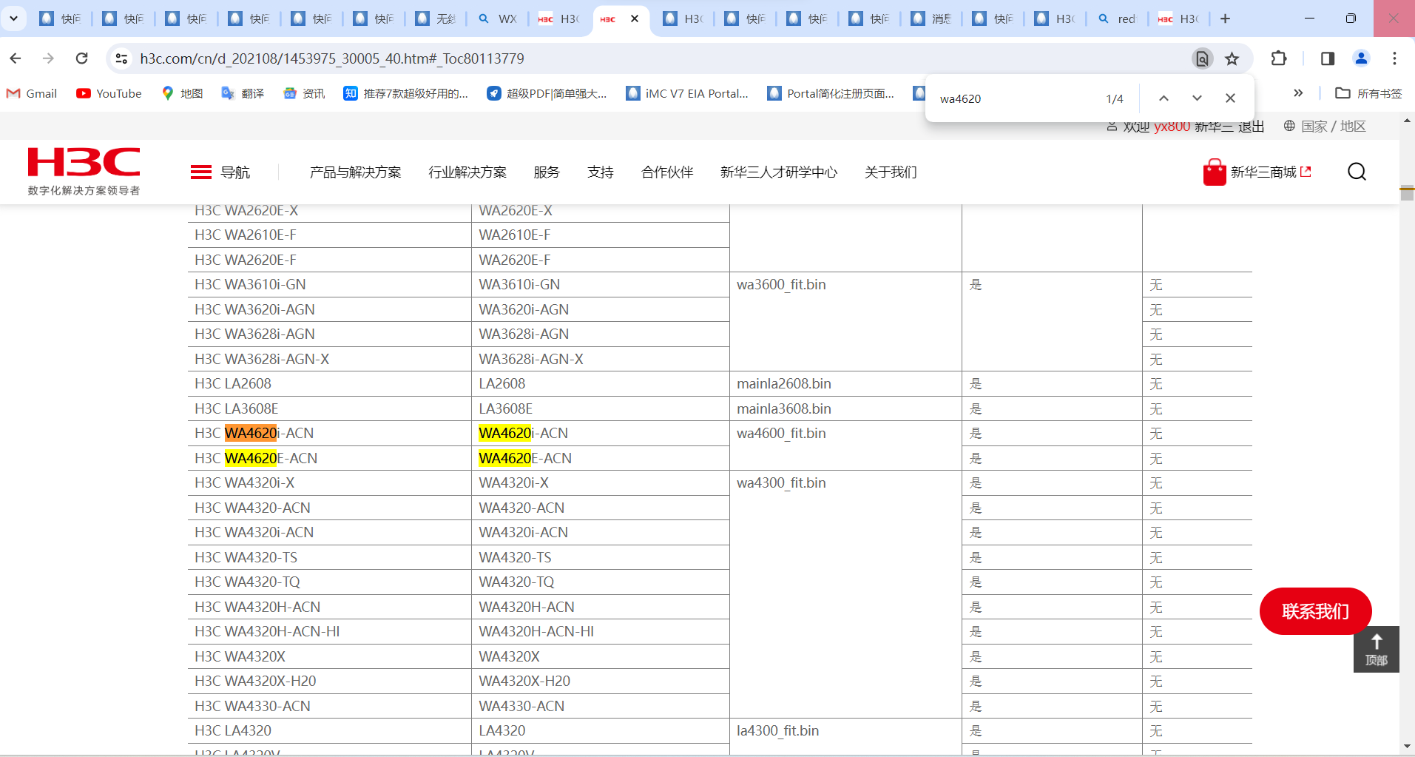View site information icon in address bar
1415x757 pixels.
tap(122, 58)
